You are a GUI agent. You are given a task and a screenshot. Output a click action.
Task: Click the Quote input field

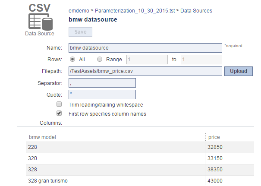click(x=102, y=95)
